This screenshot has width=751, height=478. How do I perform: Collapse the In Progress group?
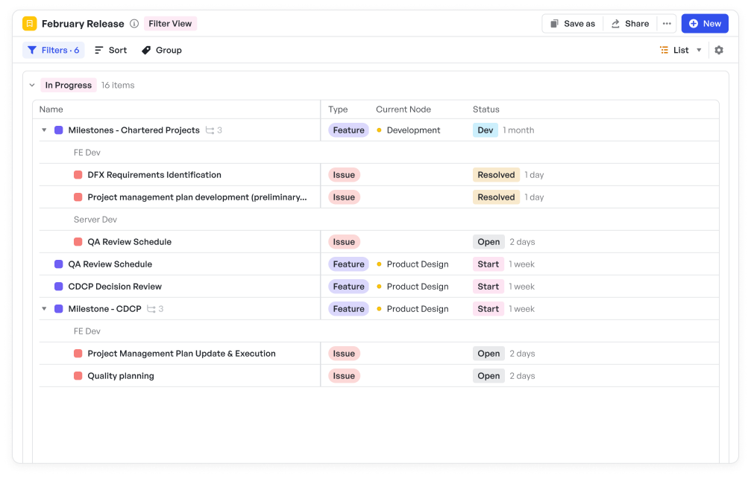(x=32, y=86)
